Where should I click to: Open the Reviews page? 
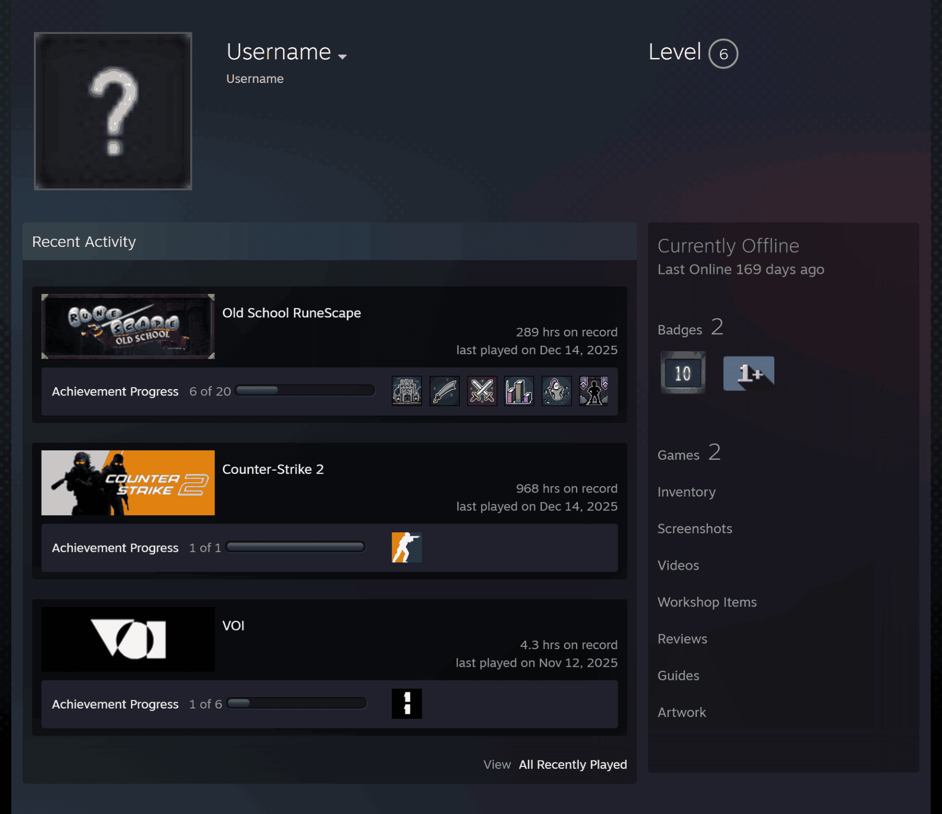coord(682,639)
